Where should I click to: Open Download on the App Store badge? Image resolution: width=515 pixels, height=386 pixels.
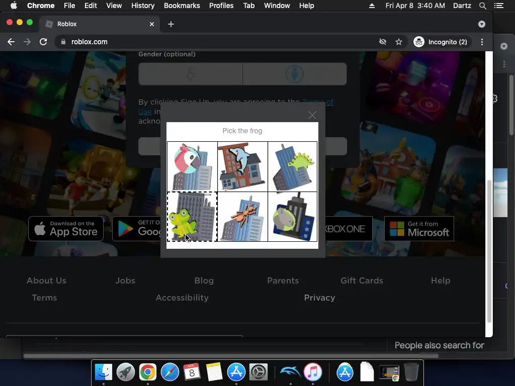click(x=66, y=229)
